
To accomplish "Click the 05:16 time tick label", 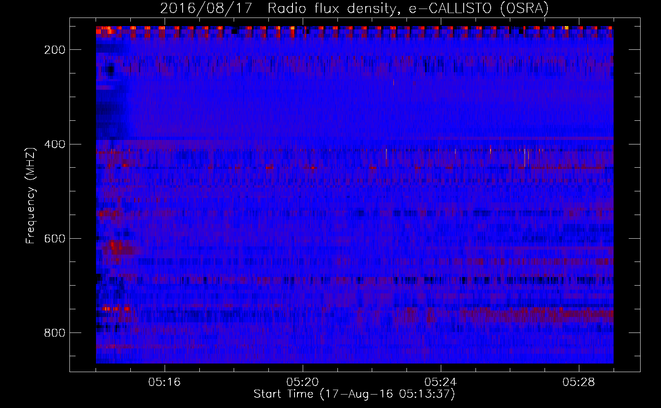I will coord(165,382).
